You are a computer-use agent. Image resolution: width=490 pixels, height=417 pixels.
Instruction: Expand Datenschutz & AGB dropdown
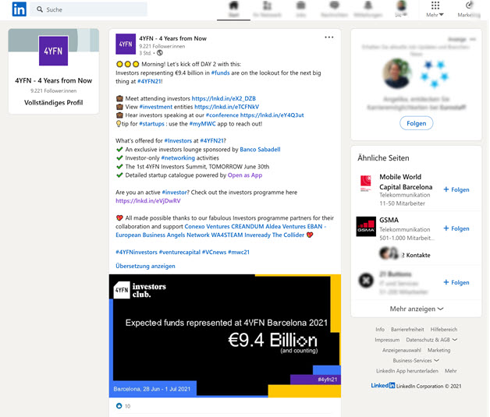click(431, 340)
